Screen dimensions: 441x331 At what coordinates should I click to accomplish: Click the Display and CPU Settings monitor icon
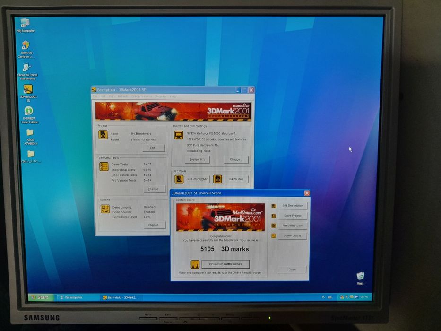178,135
